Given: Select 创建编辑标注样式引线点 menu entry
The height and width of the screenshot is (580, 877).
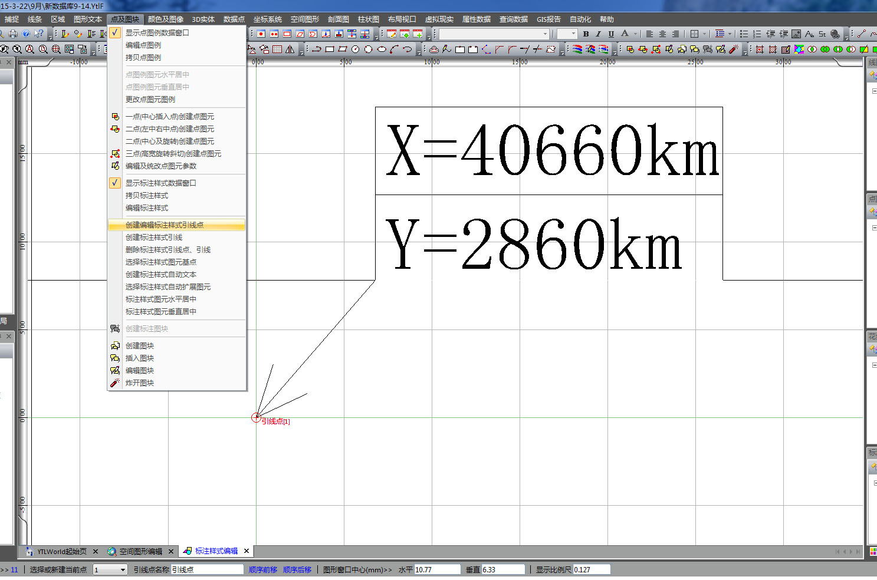Looking at the screenshot, I should (176, 225).
